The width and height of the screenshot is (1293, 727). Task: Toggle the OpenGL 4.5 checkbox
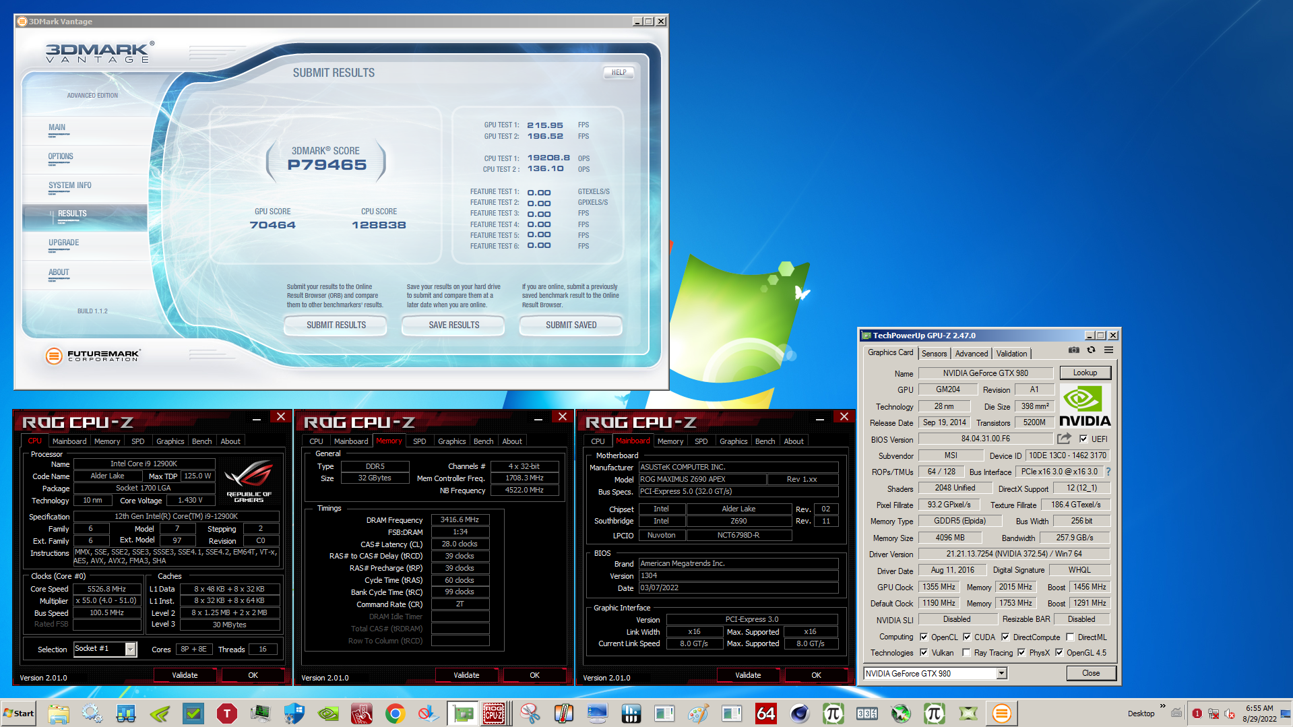1059,652
